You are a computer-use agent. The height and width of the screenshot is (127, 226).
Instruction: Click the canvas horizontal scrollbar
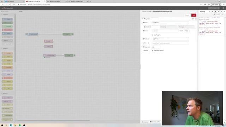[x=53, y=121]
